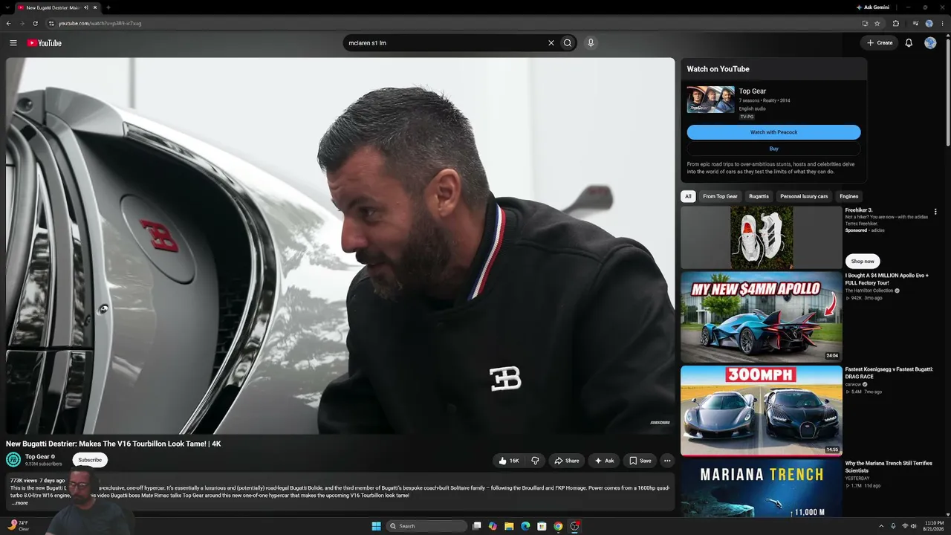Dislike the video with thumbs down
This screenshot has width=951, height=535.
[535, 461]
